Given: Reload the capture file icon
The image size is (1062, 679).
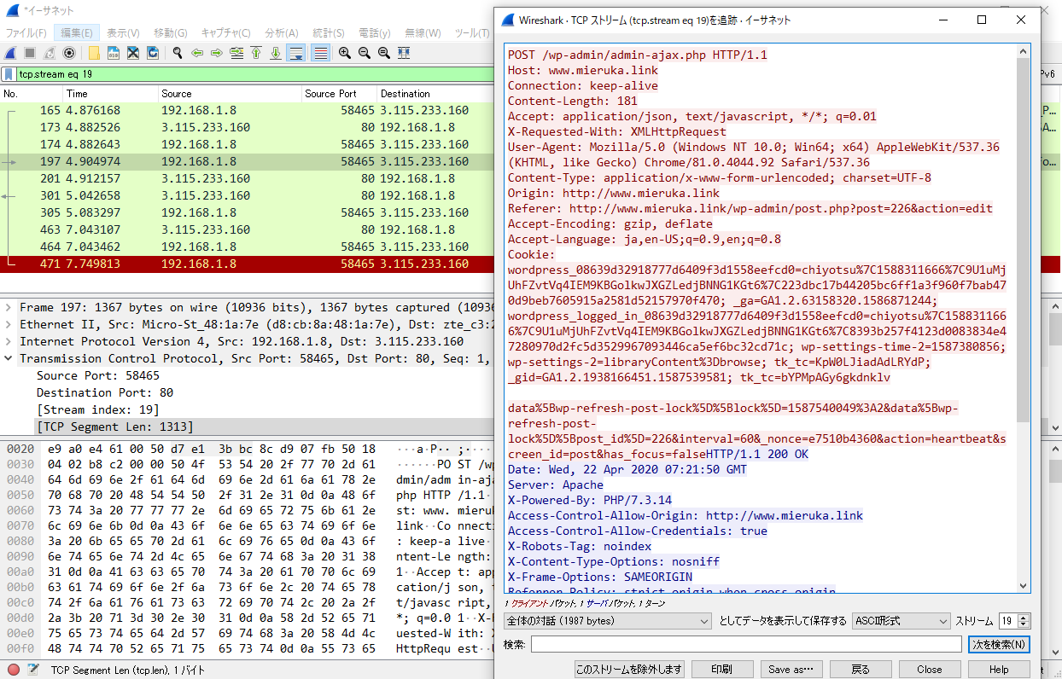Looking at the screenshot, I should (153, 53).
